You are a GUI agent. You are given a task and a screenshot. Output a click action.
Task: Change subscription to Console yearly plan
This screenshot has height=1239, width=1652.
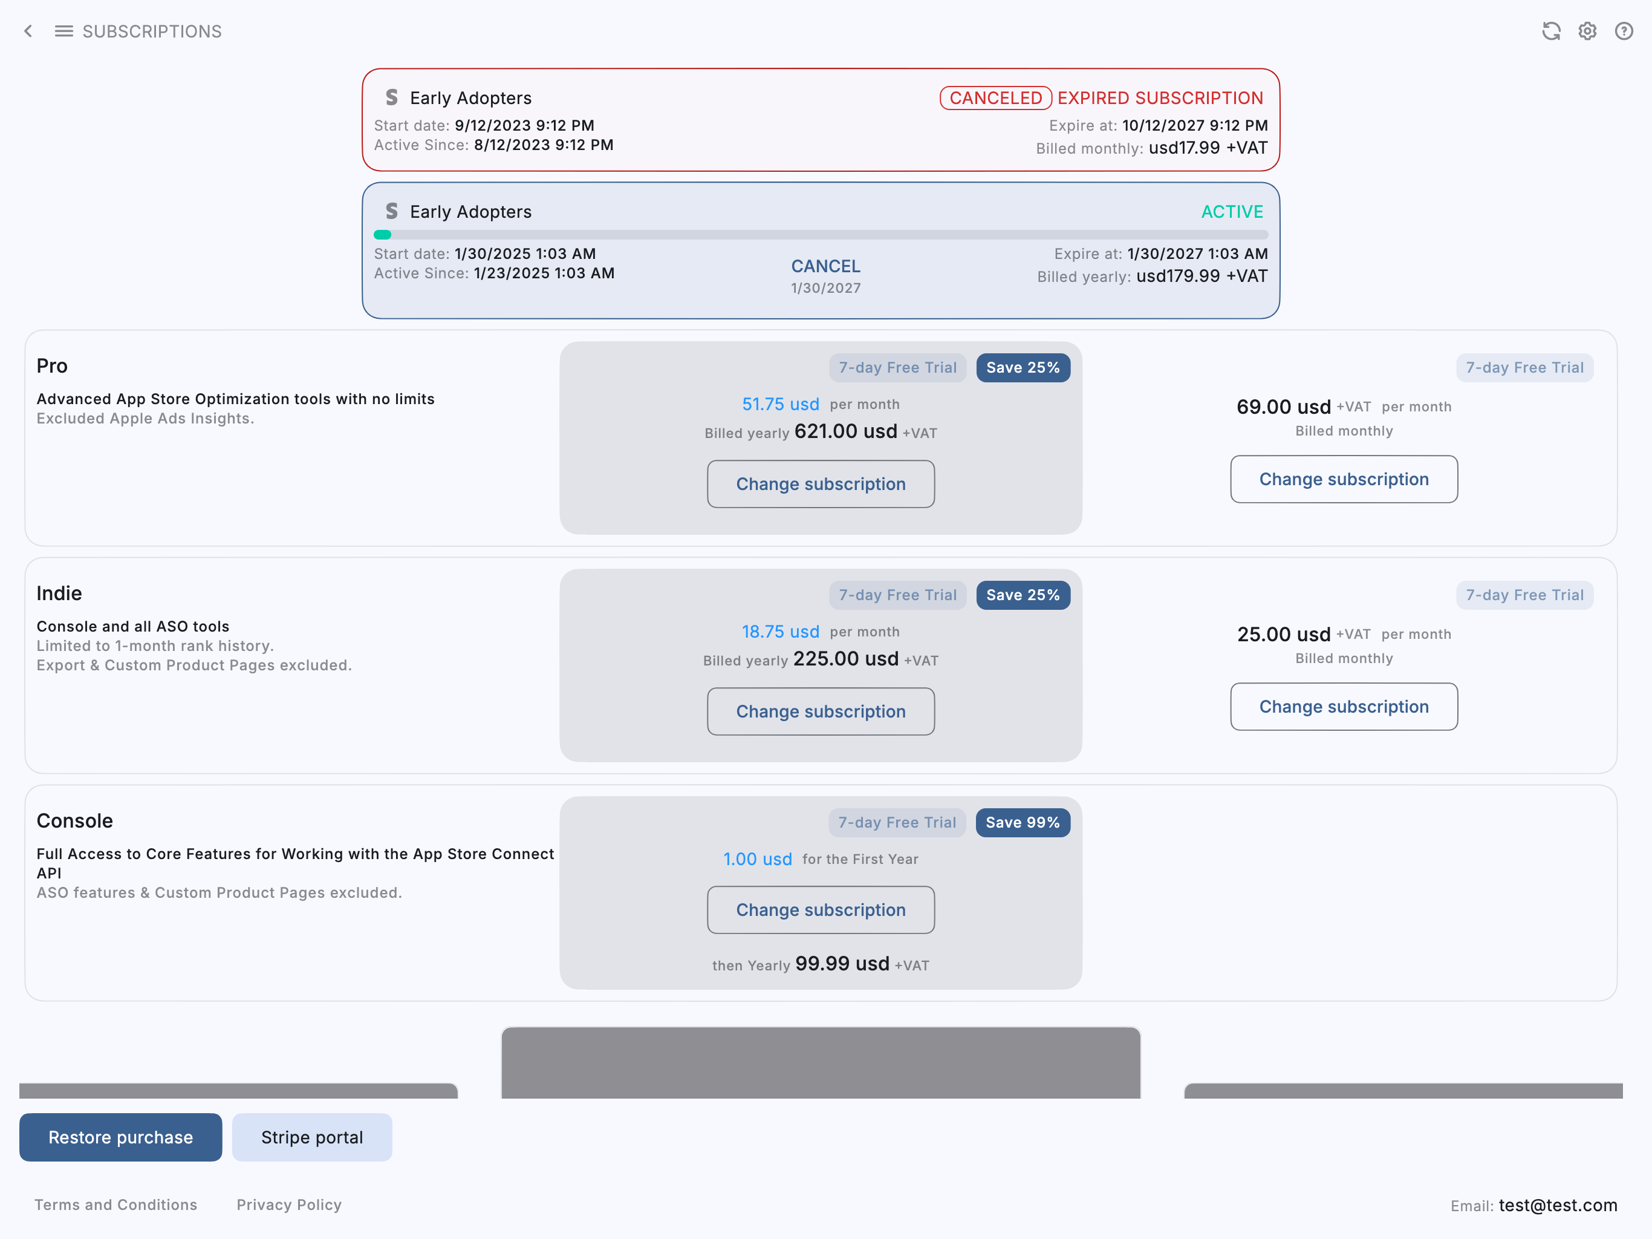point(820,910)
